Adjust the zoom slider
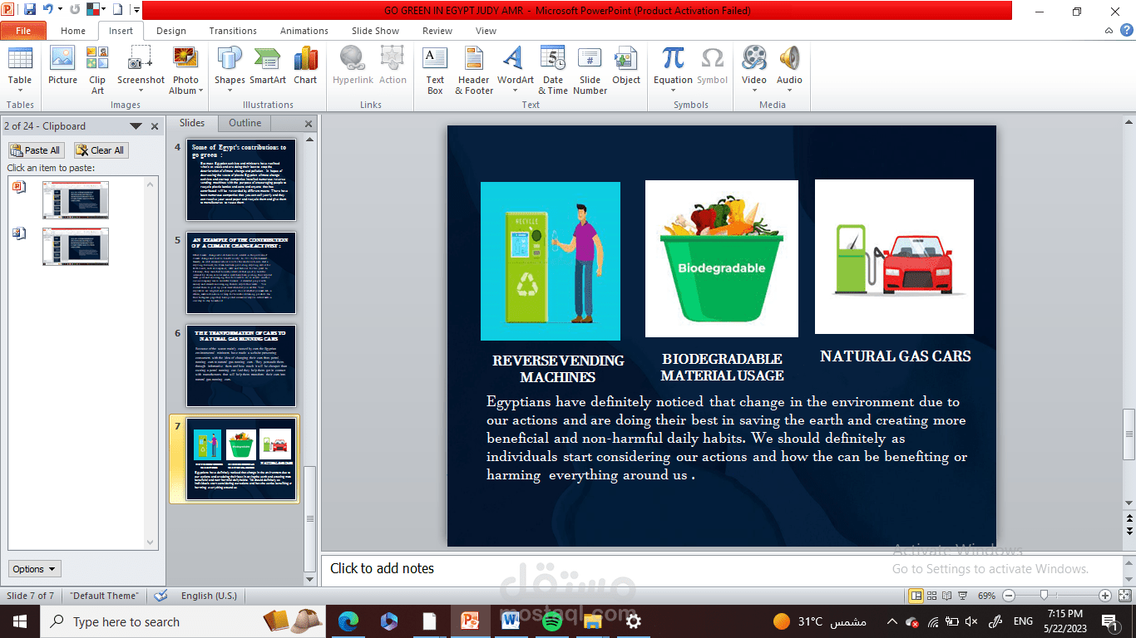The image size is (1136, 638). pyautogui.click(x=1044, y=596)
